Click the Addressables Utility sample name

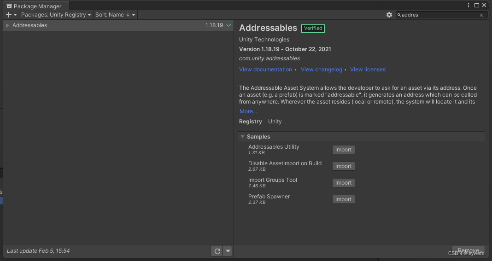(274, 146)
